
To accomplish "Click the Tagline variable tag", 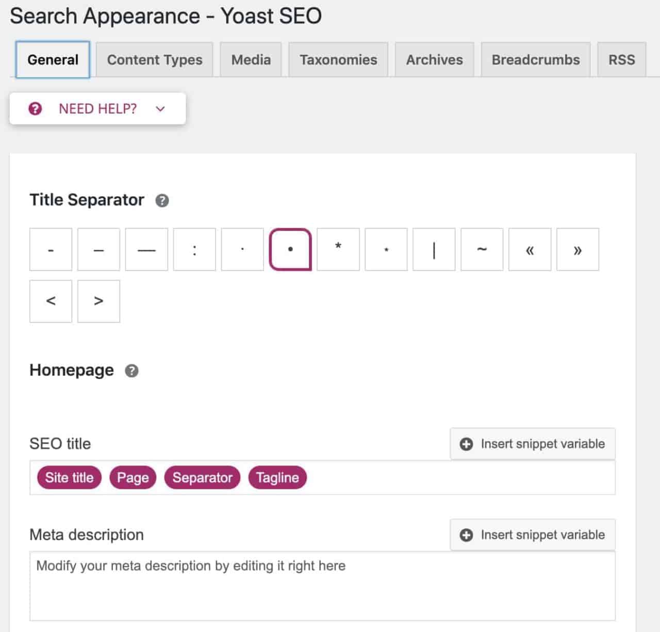I will pos(277,478).
